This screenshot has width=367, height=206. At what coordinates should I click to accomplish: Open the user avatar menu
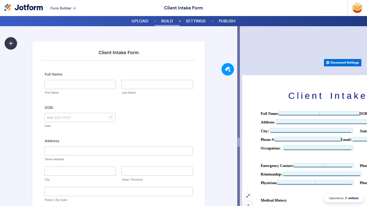pos(357,8)
